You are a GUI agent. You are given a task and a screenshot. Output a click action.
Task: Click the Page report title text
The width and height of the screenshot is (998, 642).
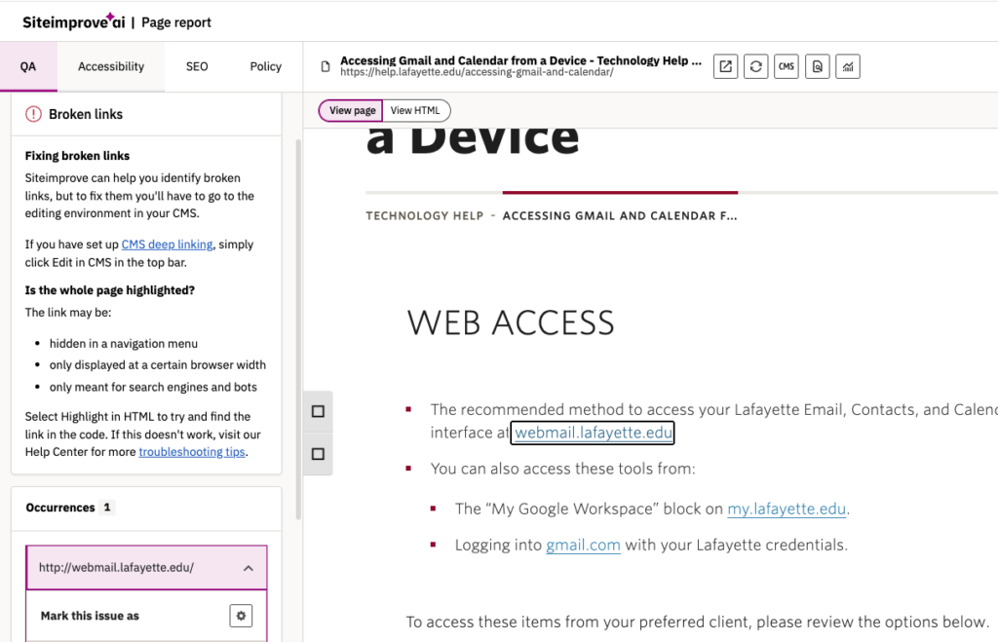[x=176, y=22]
